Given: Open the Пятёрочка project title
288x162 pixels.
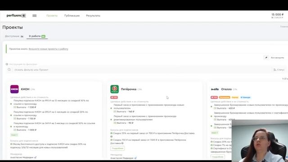Looking at the screenshot, I should click(x=129, y=89).
